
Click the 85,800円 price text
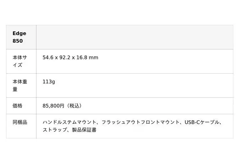[x=53, y=106]
